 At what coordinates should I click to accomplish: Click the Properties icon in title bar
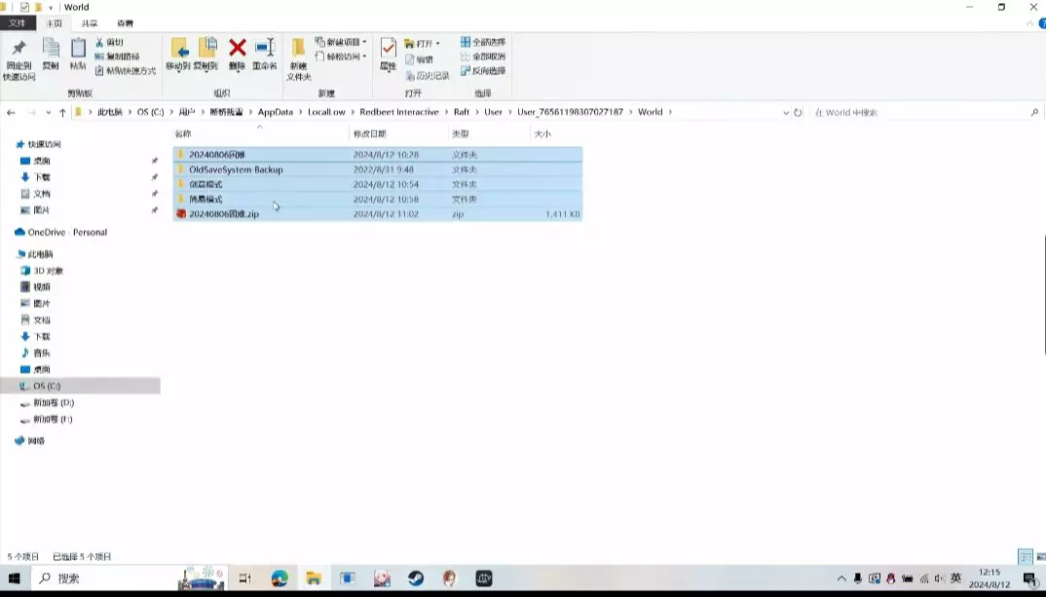(x=24, y=8)
